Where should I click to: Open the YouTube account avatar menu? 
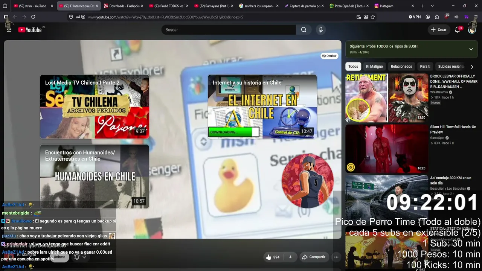(x=472, y=30)
